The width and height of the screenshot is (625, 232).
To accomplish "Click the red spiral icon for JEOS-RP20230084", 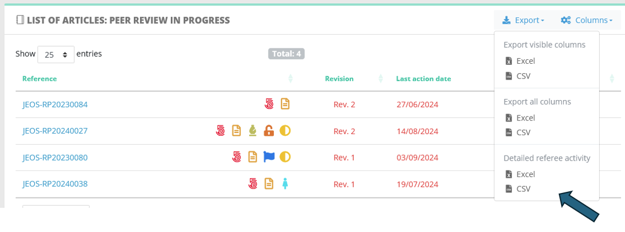I will point(269,104).
